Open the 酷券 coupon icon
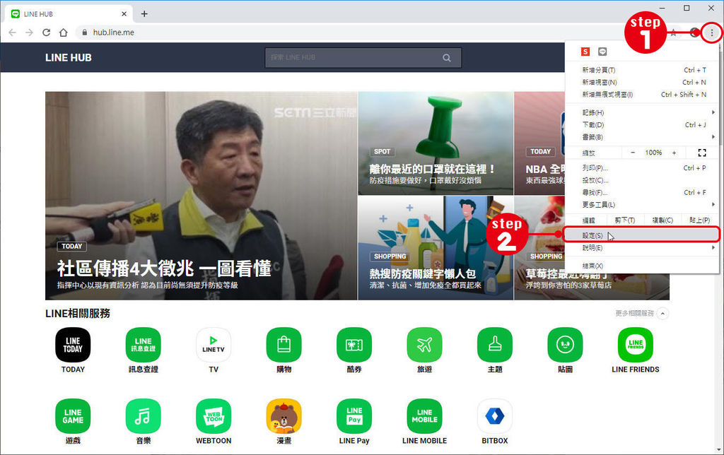 (354, 345)
